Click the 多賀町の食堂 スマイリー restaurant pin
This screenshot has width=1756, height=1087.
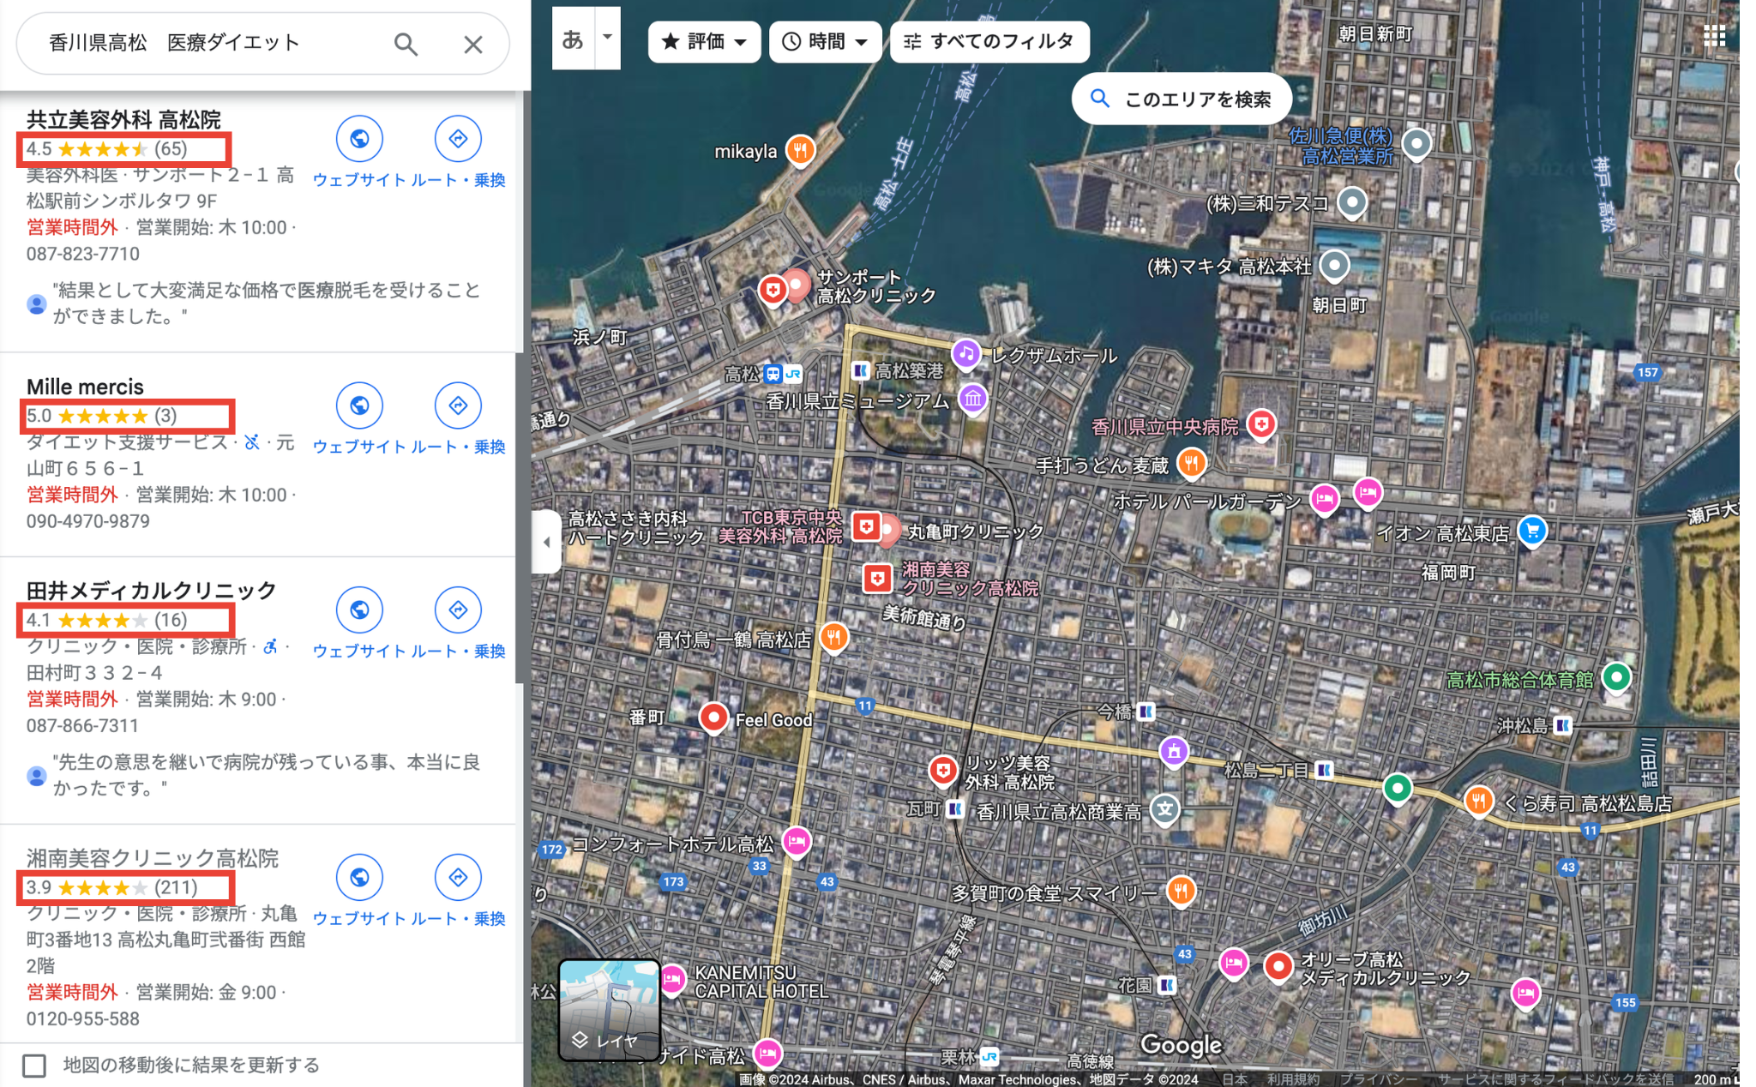(x=1181, y=891)
